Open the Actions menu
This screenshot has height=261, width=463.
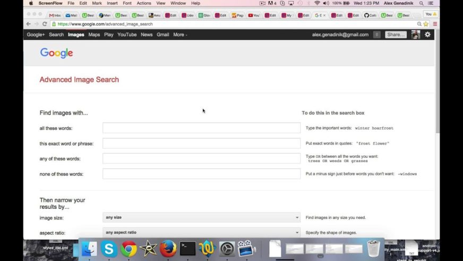tap(144, 3)
